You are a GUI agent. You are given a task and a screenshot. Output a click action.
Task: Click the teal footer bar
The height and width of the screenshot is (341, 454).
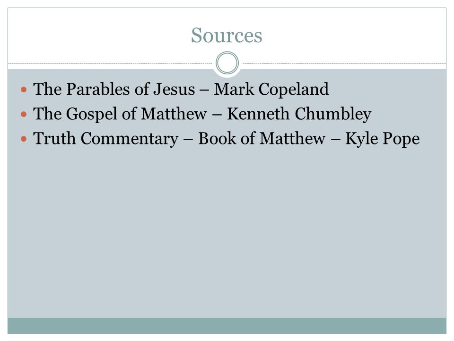point(227,325)
